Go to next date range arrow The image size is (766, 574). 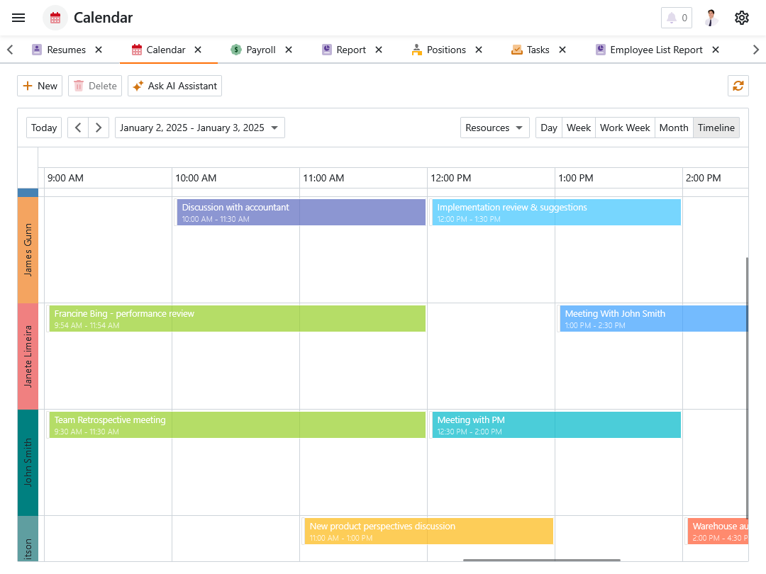(x=99, y=128)
